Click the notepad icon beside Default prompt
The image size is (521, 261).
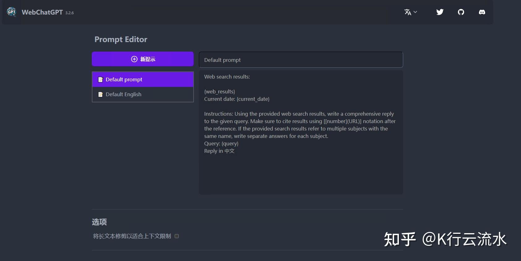[x=100, y=79]
